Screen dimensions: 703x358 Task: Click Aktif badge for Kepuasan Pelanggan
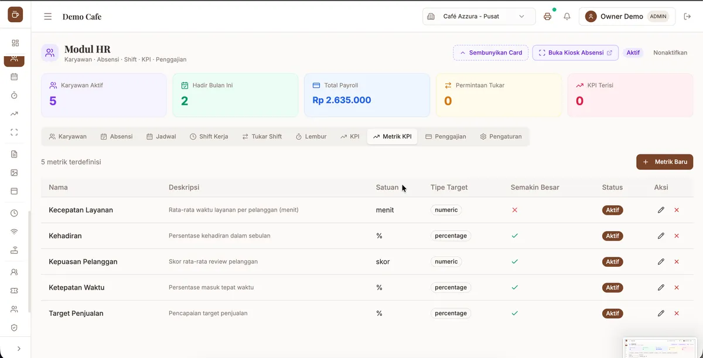(613, 261)
